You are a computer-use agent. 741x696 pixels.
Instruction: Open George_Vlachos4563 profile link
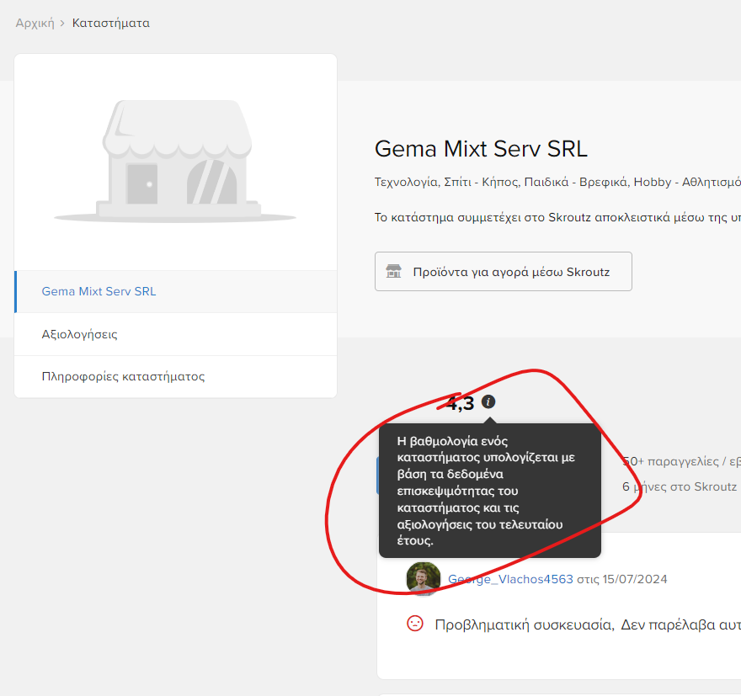point(510,579)
